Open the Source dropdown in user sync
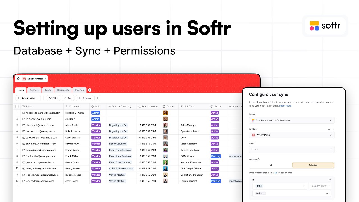Image resolution: width=359 pixels, height=202 pixels. coord(292,120)
